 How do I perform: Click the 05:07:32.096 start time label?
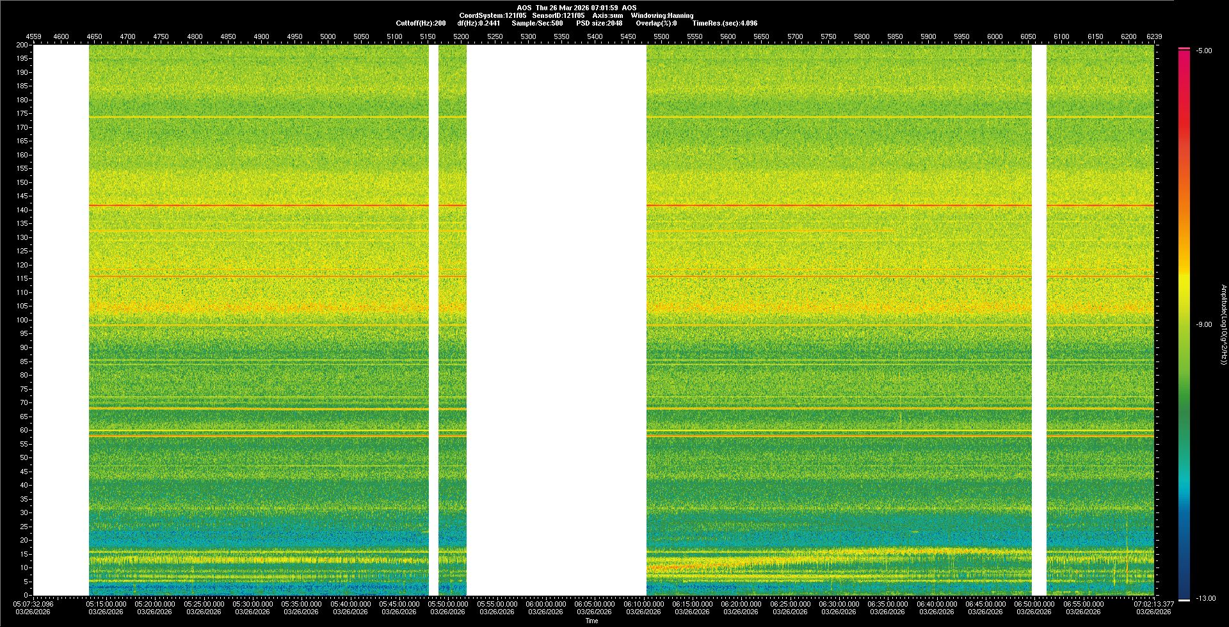[34, 603]
